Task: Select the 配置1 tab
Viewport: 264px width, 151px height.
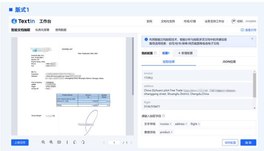Action: click(x=166, y=53)
